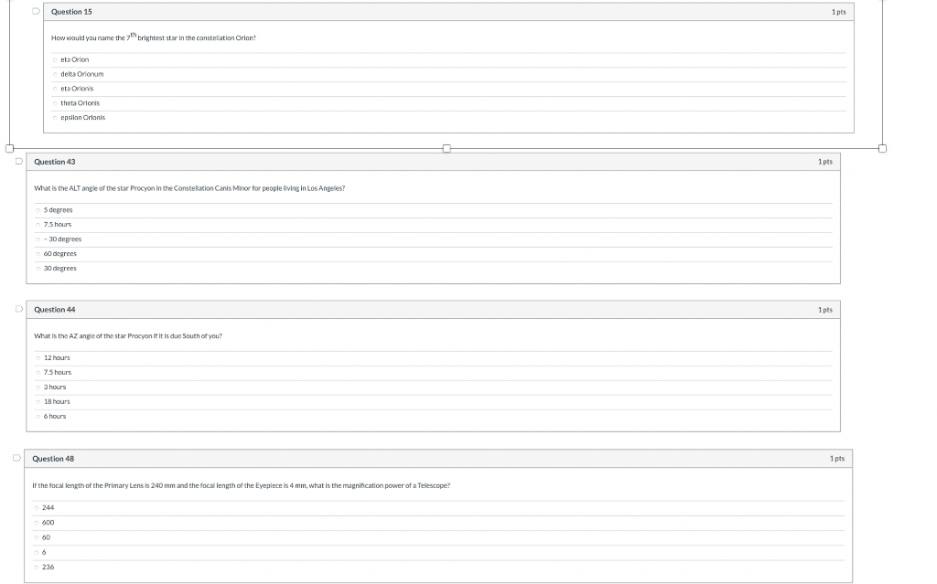Select "5 degrees" for the ALT angle
Image resolution: width=937 pixels, height=584 pixels.
pos(38,210)
